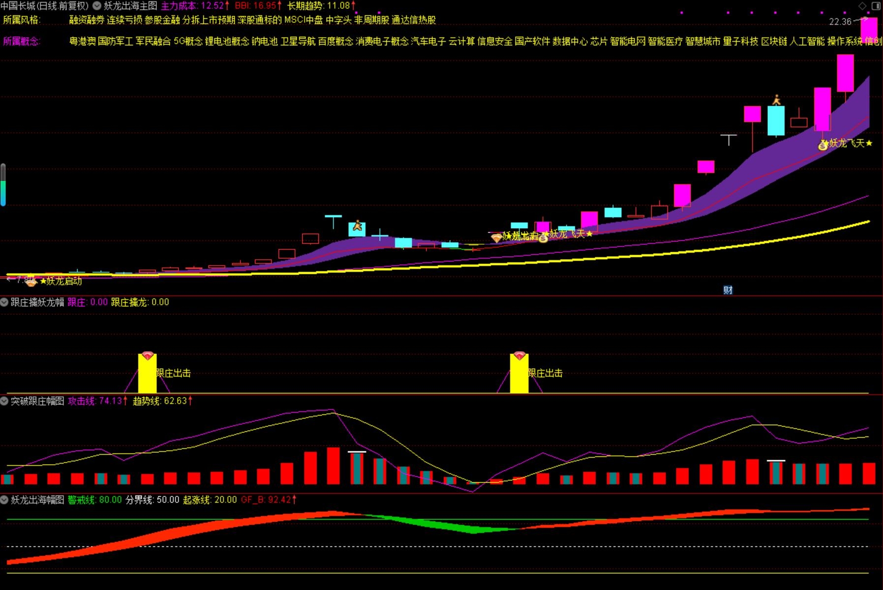Click the first yellow 跟庄出击 signal bar
The height and width of the screenshot is (590, 883).
(x=147, y=375)
